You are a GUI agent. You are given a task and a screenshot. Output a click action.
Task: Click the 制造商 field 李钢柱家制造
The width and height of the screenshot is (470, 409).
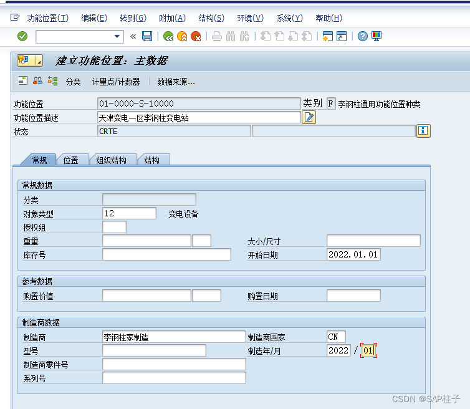tap(174, 337)
